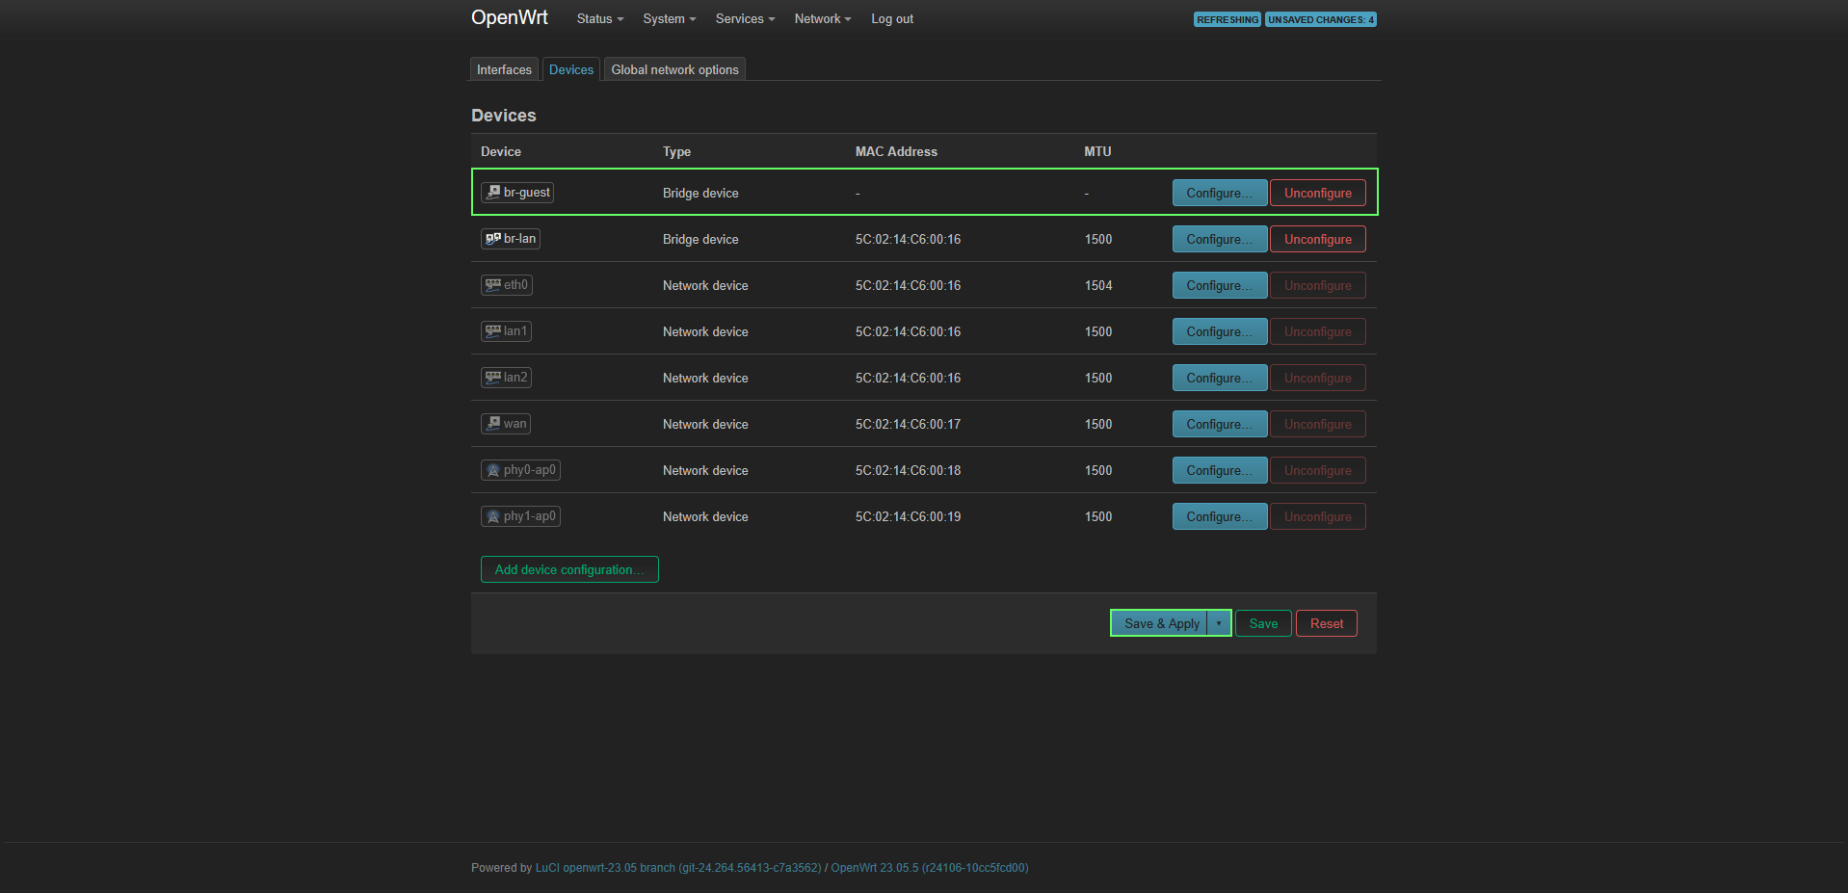Open the Status menu
The image size is (1848, 893).
pos(600,19)
